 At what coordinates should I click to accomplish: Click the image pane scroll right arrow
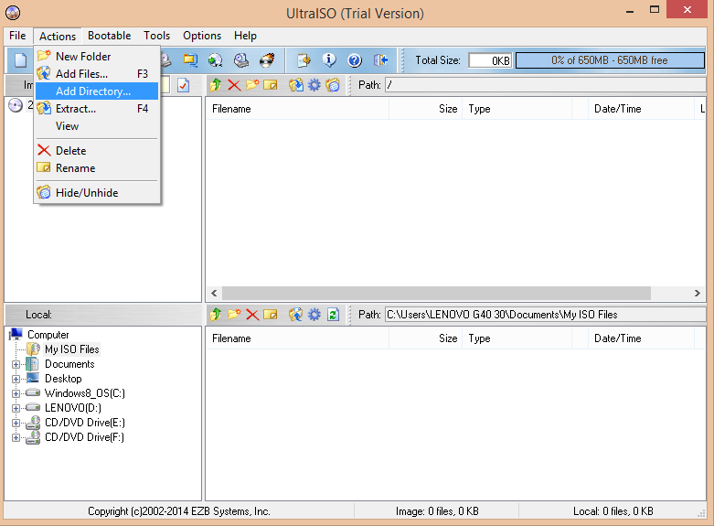(x=697, y=293)
